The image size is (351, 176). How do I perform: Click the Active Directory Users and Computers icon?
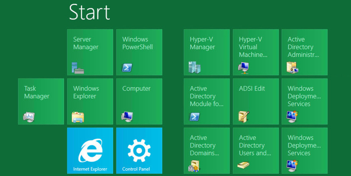coord(243,166)
